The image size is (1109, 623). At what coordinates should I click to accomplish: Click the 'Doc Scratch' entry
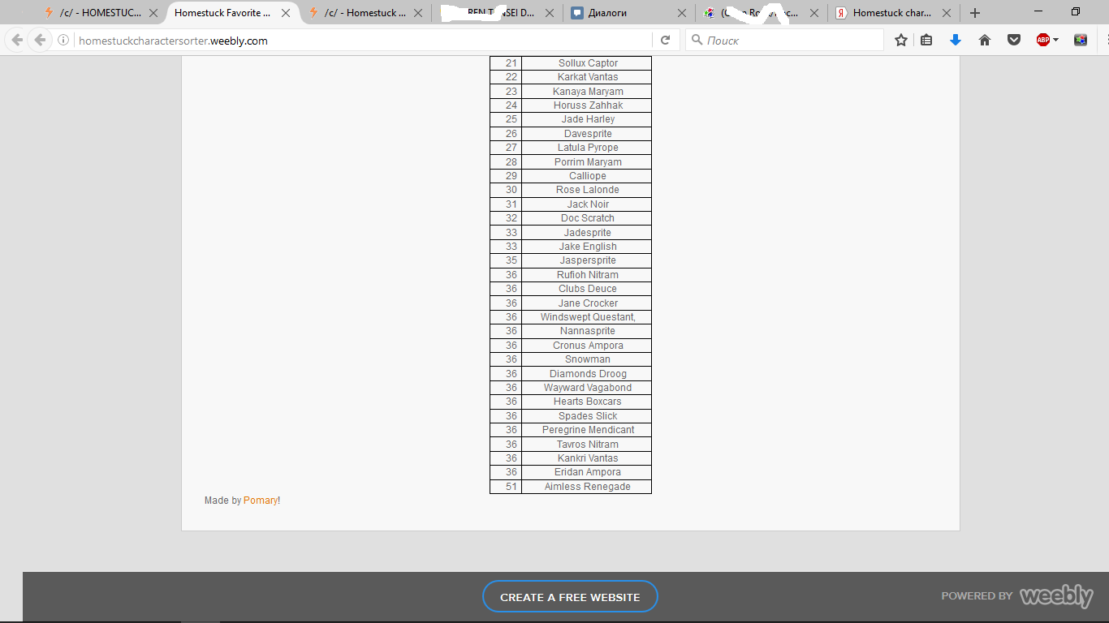588,218
